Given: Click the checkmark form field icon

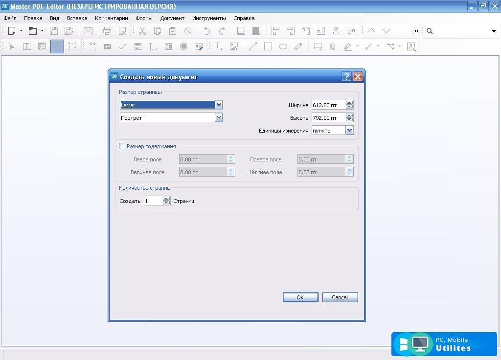Looking at the screenshot, I should [x=122, y=46].
